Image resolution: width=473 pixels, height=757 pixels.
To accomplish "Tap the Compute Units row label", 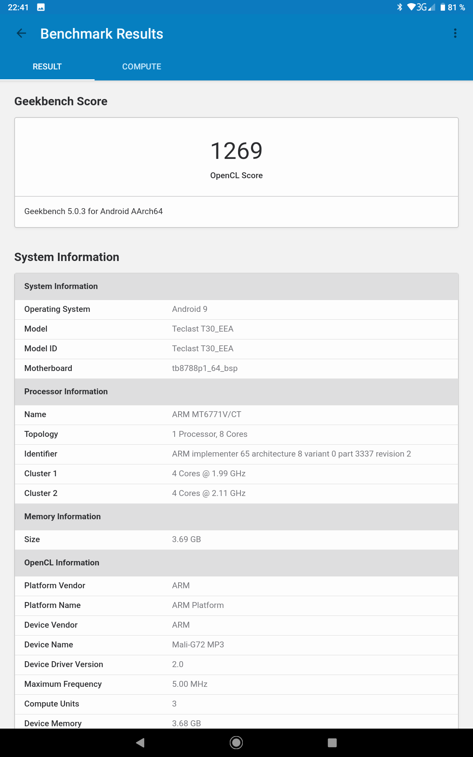I will click(x=52, y=704).
